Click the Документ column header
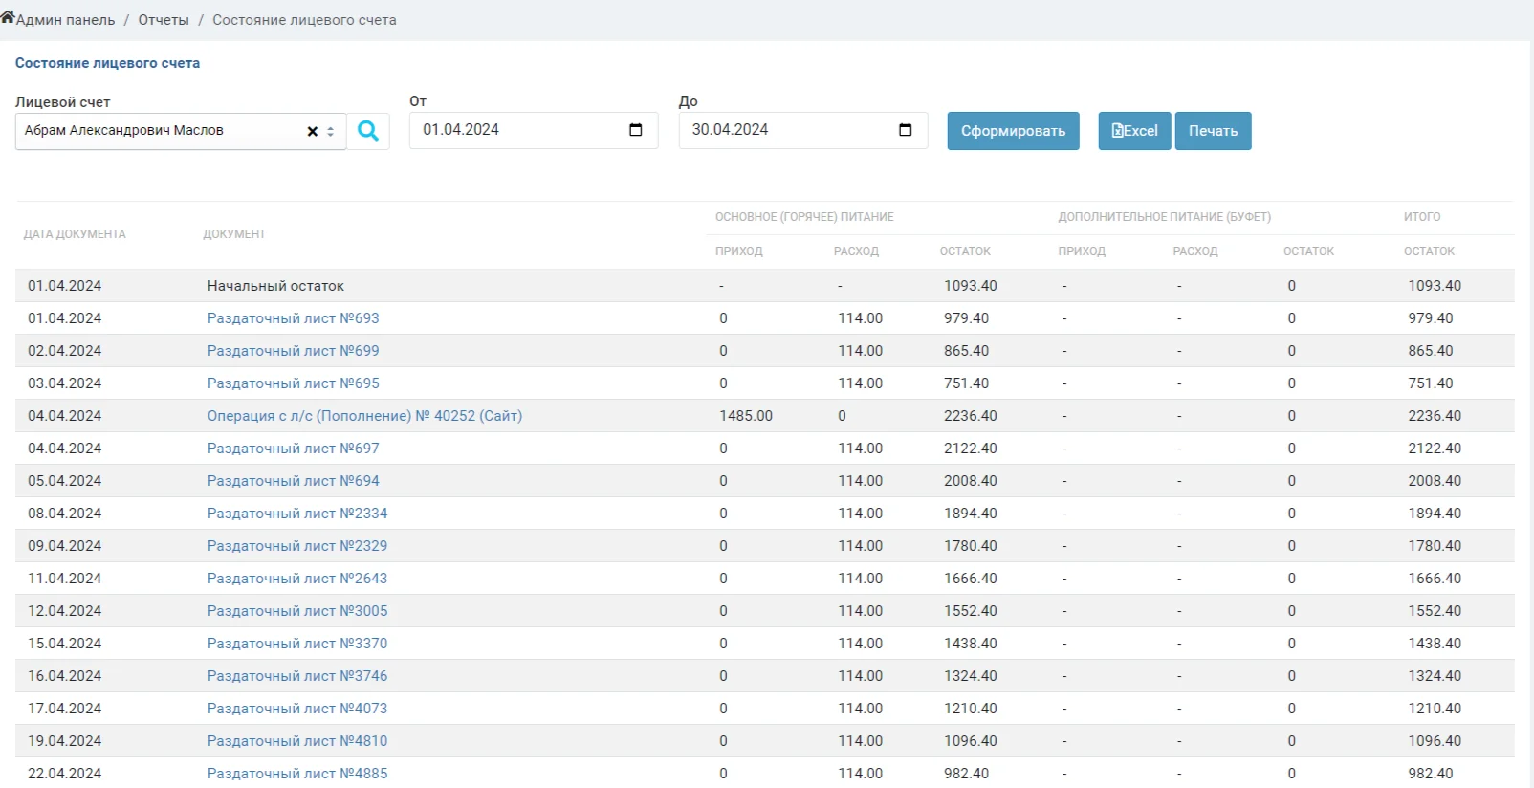 click(234, 234)
